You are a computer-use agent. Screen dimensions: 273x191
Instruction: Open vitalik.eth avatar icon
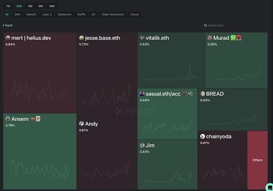[142, 38]
